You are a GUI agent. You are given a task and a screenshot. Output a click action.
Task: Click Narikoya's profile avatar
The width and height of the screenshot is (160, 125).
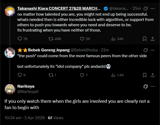tap(10, 89)
